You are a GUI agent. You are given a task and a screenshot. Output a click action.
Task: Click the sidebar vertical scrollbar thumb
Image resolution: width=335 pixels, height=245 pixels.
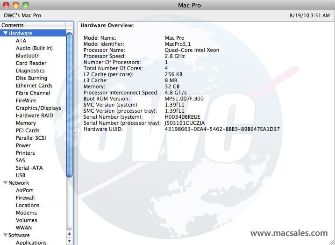pyautogui.click(x=70, y=103)
